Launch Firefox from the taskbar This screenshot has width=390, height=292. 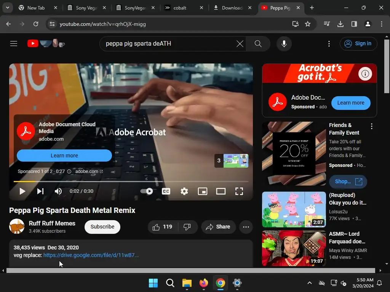204,283
